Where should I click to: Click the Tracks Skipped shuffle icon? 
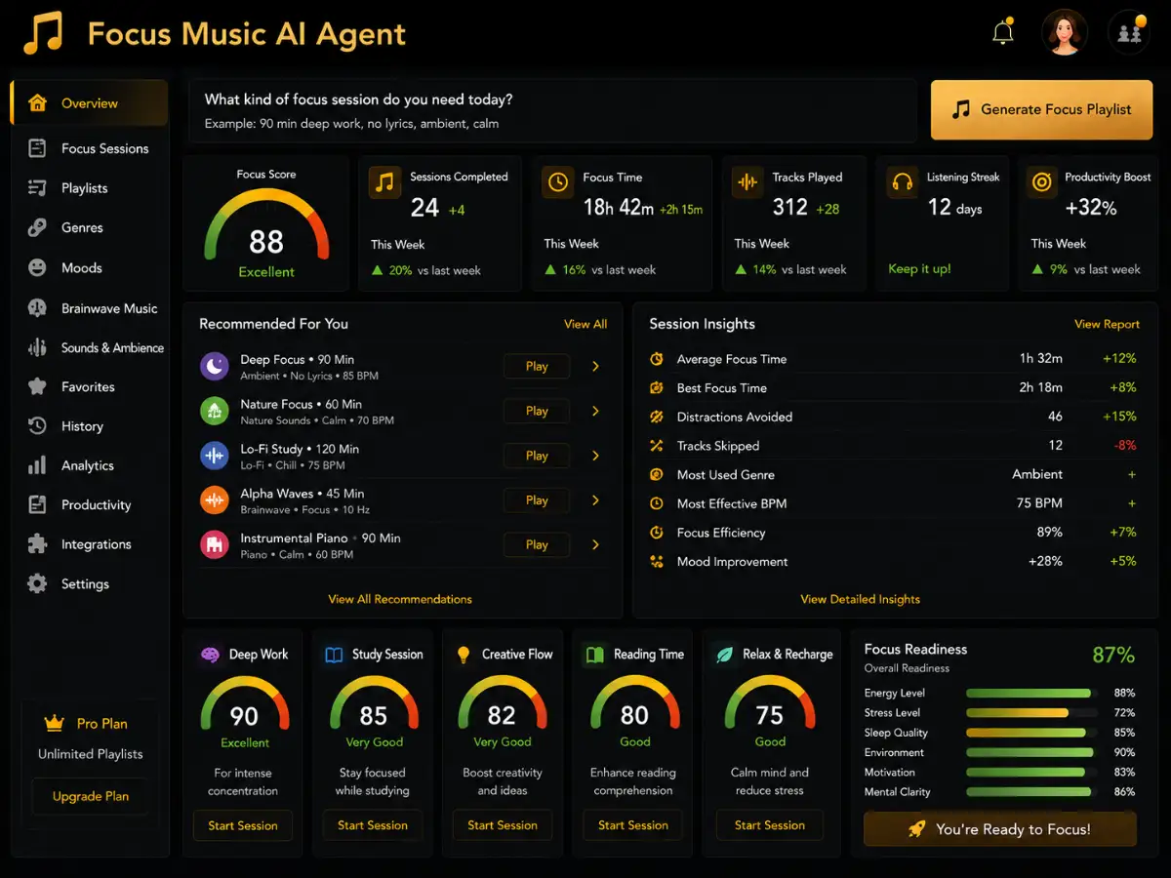pyautogui.click(x=657, y=446)
